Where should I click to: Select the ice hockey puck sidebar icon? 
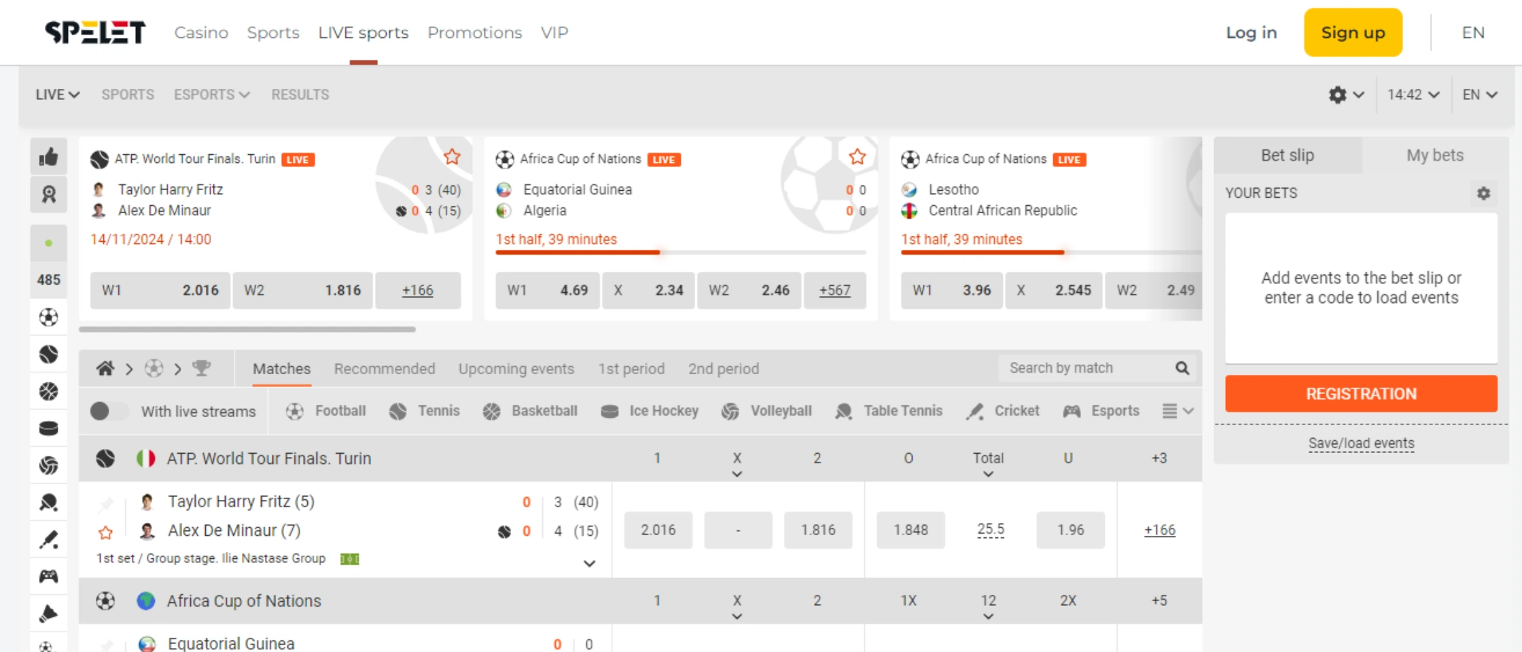click(48, 429)
